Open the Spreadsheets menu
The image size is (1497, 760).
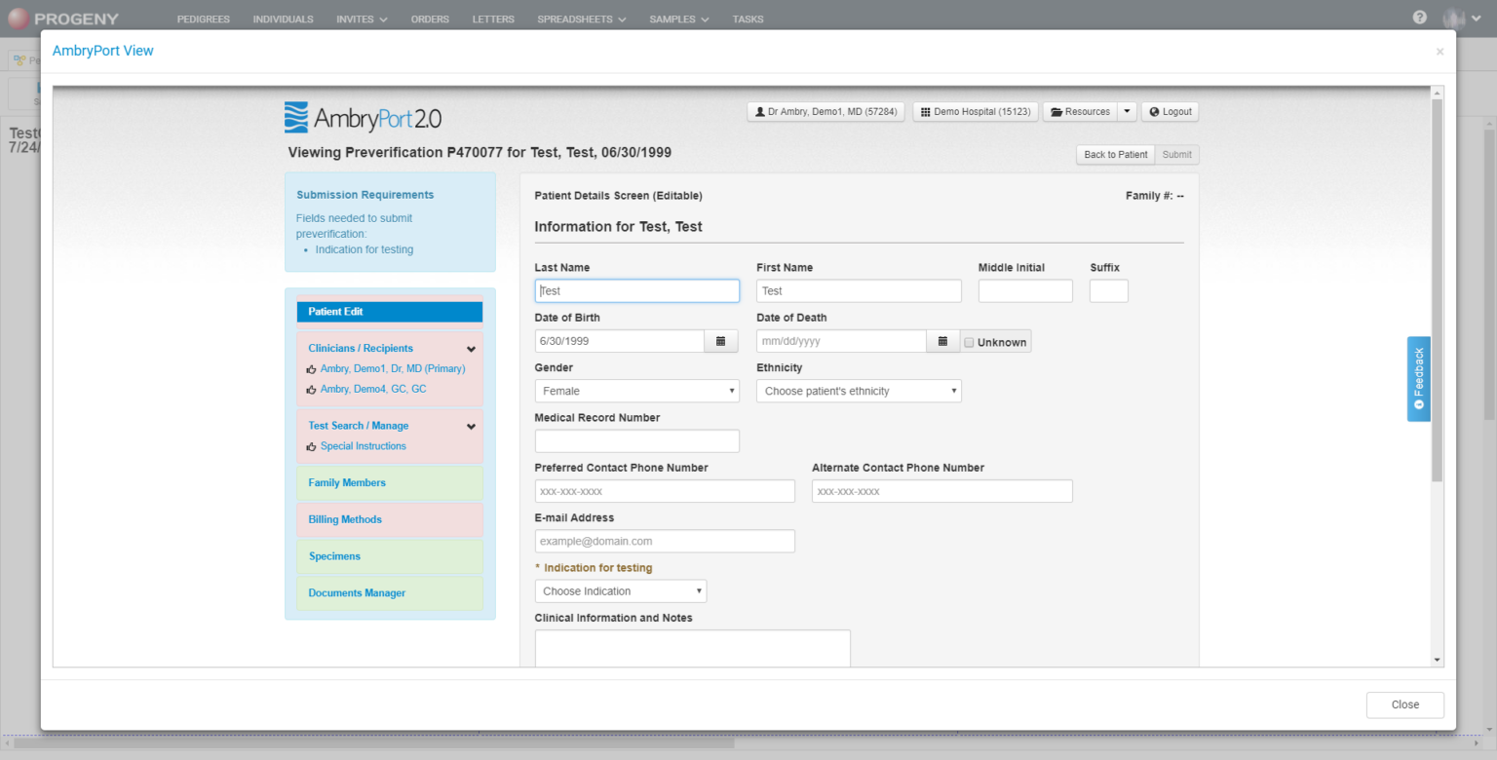(x=582, y=19)
